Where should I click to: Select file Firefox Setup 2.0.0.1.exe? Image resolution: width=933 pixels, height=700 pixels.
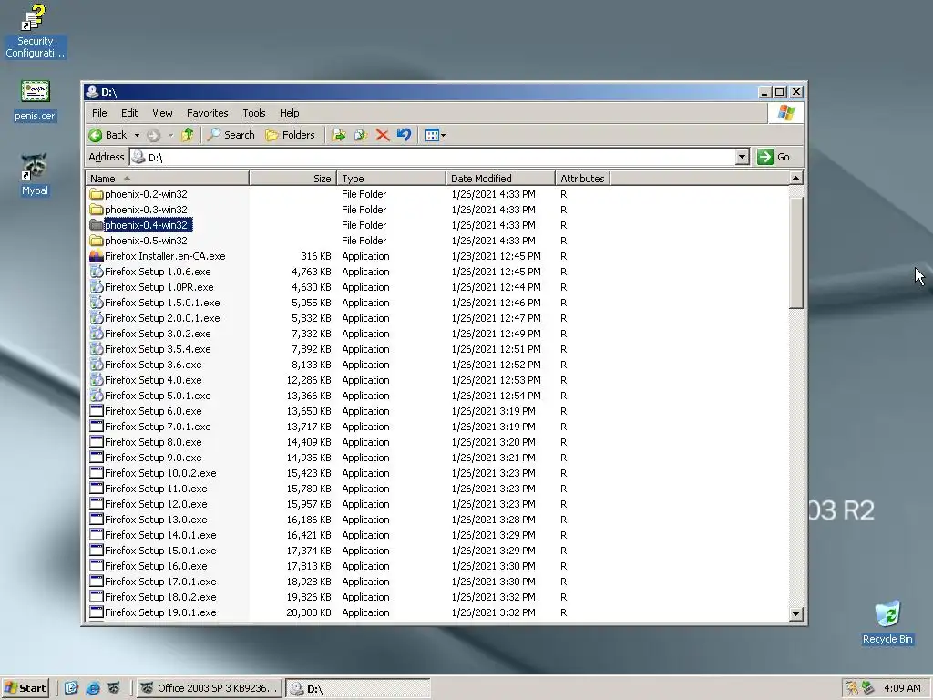click(162, 318)
